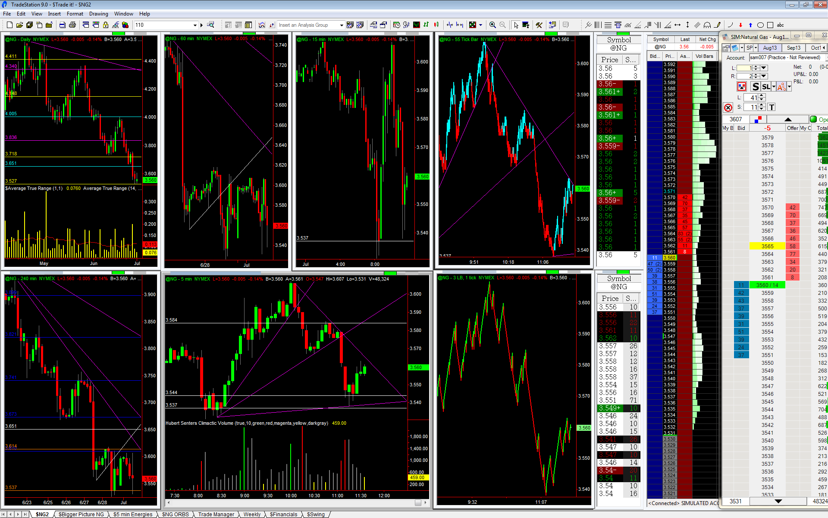
Task: Click the 5 min chart horizontal scrollbar
Action: coord(296,502)
